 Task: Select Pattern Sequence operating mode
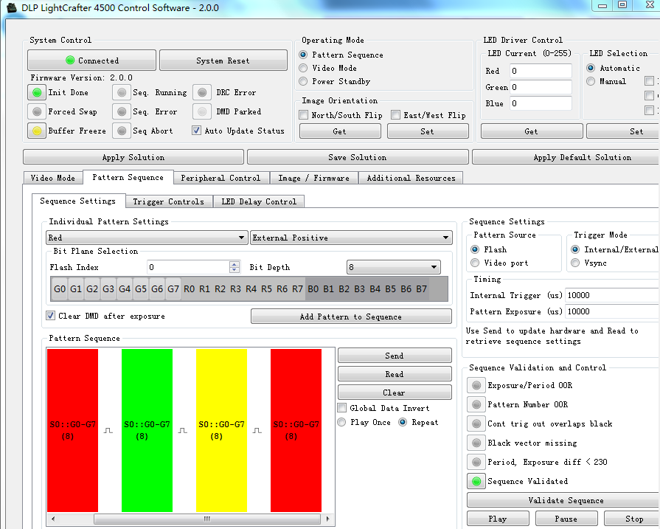[x=303, y=55]
